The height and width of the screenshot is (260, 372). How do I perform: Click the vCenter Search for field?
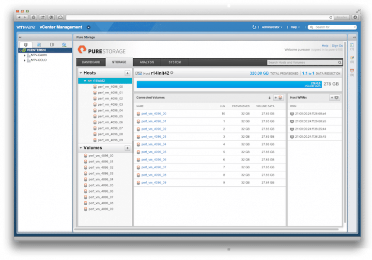coord(332,27)
